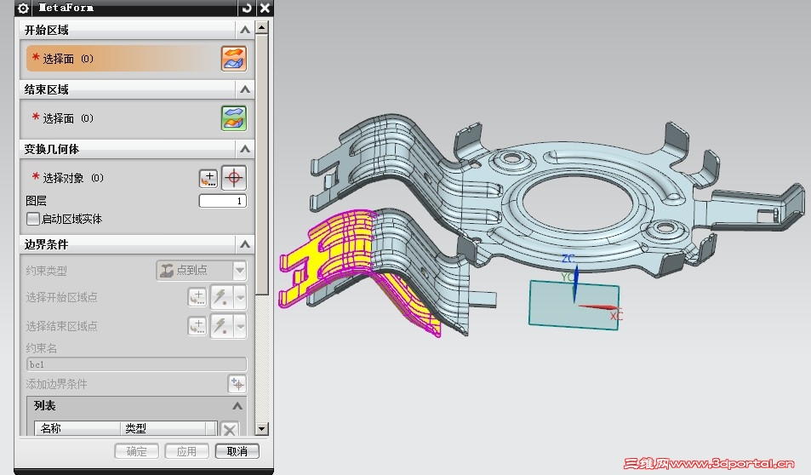811x475 pixels.
Task: Click the dialog scrollbar down arrow
Action: tap(262, 428)
